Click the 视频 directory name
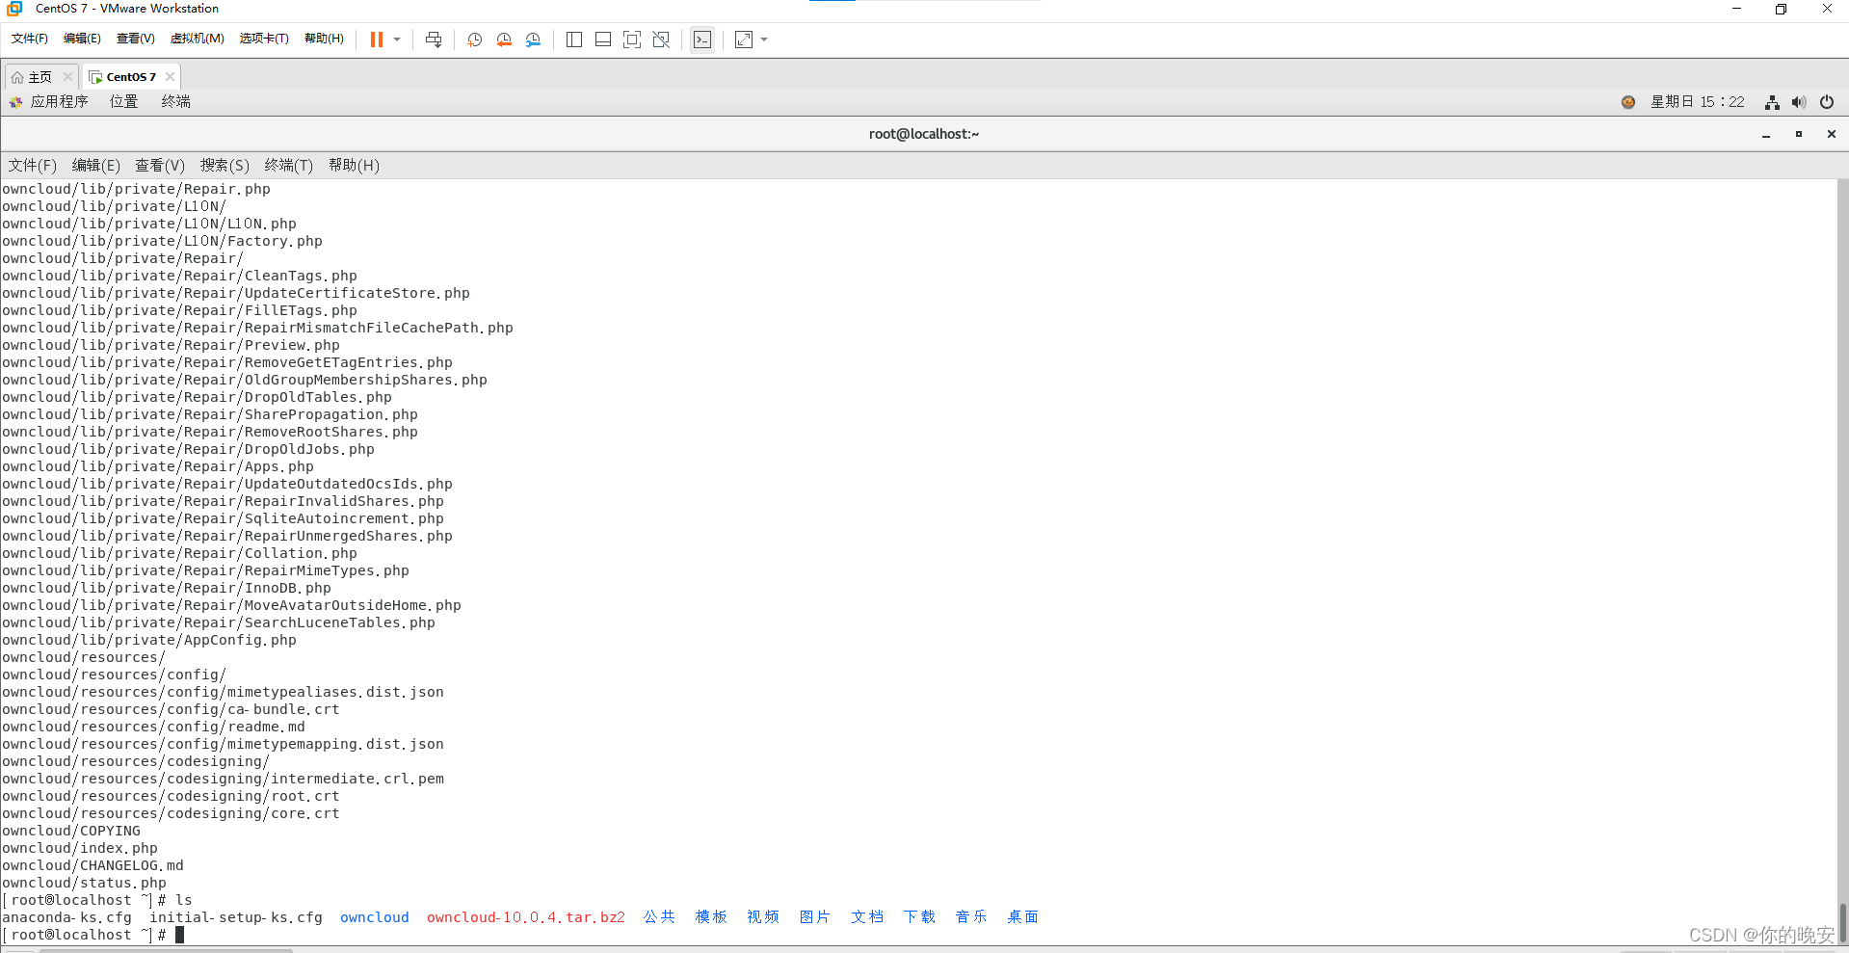The height and width of the screenshot is (953, 1849). 763,917
